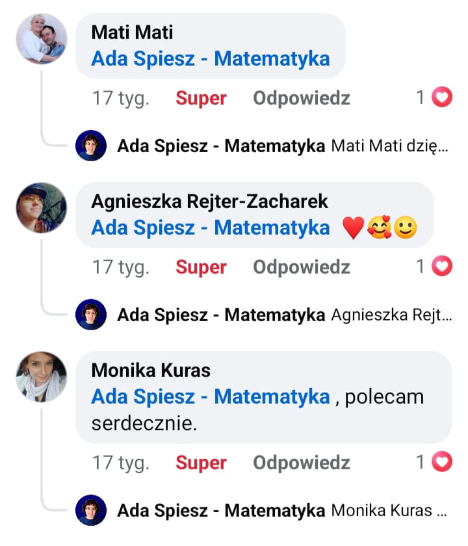Open Ada Spiesz avatar in reply to Mati Mati

91,146
